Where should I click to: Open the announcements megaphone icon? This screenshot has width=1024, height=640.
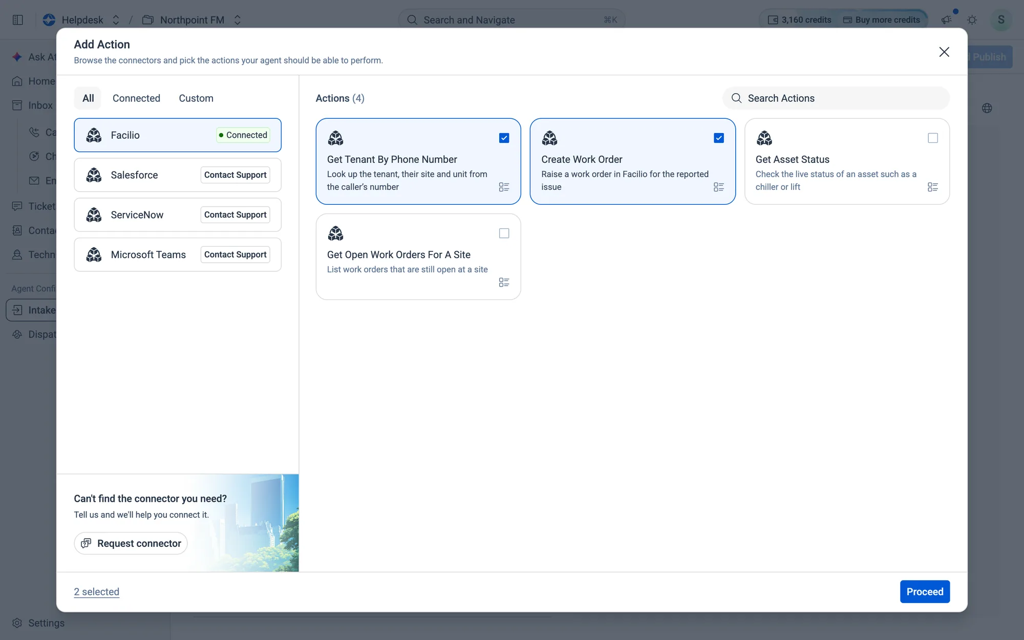click(946, 20)
